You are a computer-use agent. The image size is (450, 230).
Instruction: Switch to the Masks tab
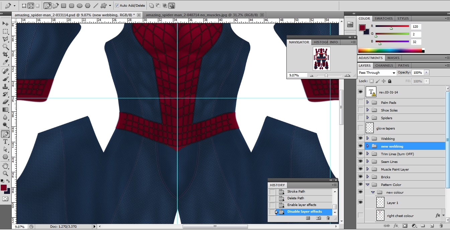pyautogui.click(x=393, y=58)
